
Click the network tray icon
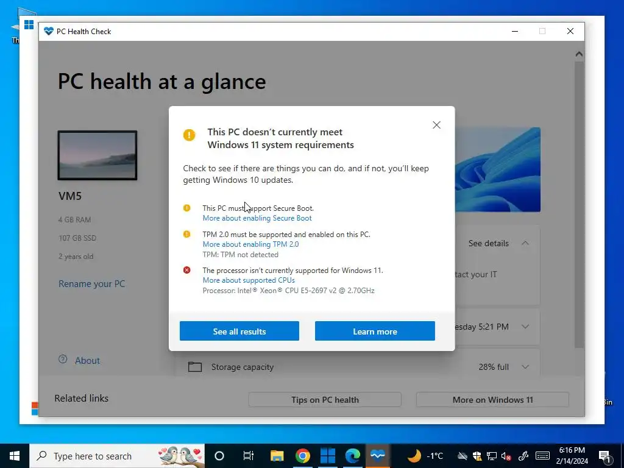[x=492, y=456]
